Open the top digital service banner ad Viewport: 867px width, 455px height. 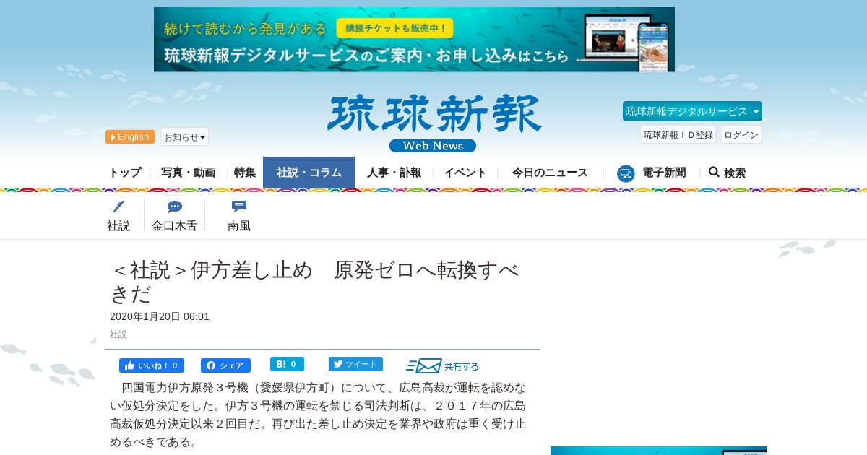point(414,40)
